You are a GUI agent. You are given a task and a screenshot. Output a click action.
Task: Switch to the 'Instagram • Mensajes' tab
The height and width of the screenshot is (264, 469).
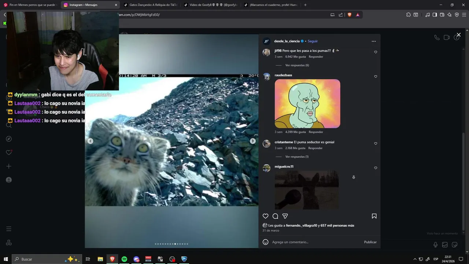(90, 5)
